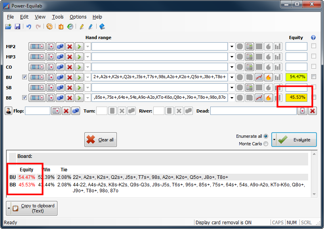The height and width of the screenshot is (229, 324).
Task: Click the Dead cards input field
Action: [253, 111]
